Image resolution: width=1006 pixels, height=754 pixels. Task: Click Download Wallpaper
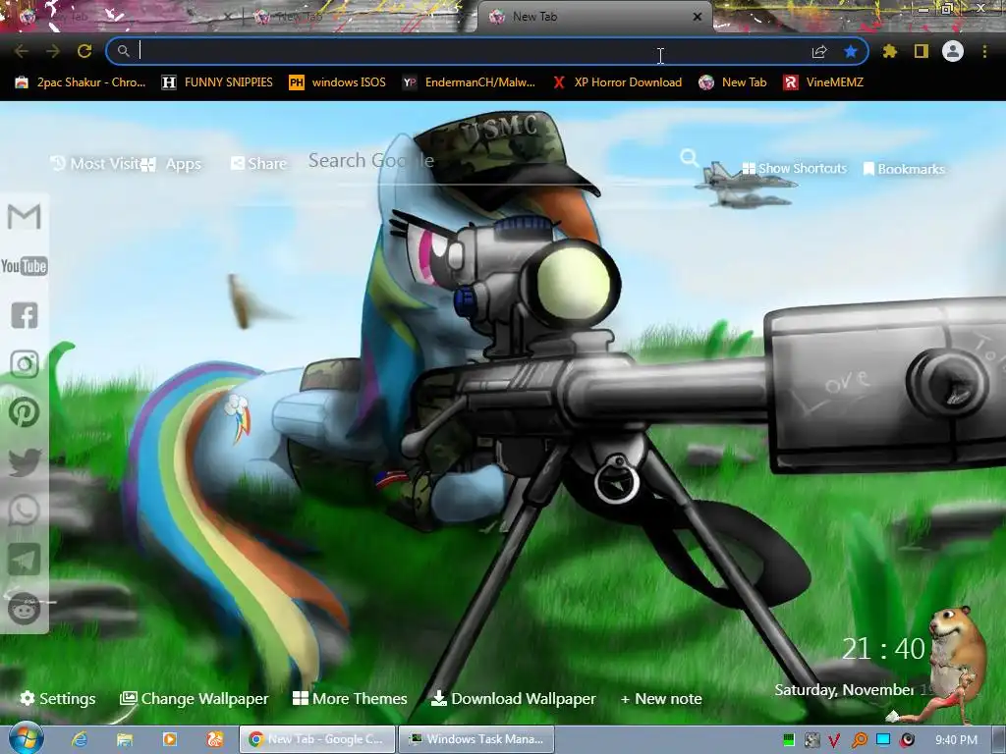(x=513, y=698)
